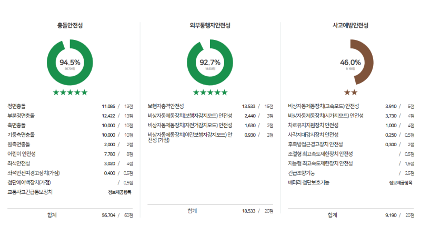Click the 차로유지지원장치 안전성 item

(x=313, y=125)
